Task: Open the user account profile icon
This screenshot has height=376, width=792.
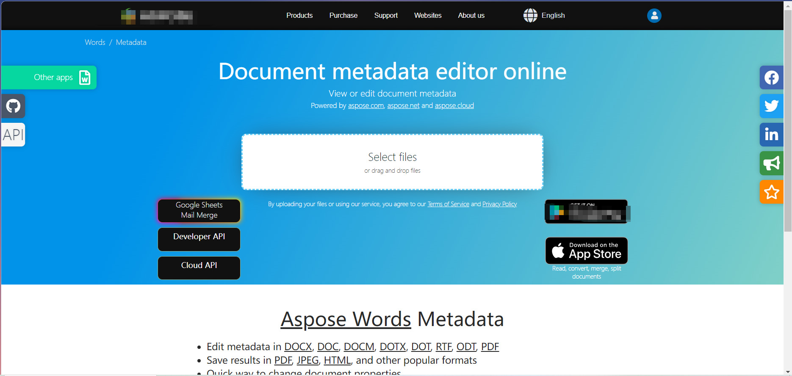Action: click(654, 16)
